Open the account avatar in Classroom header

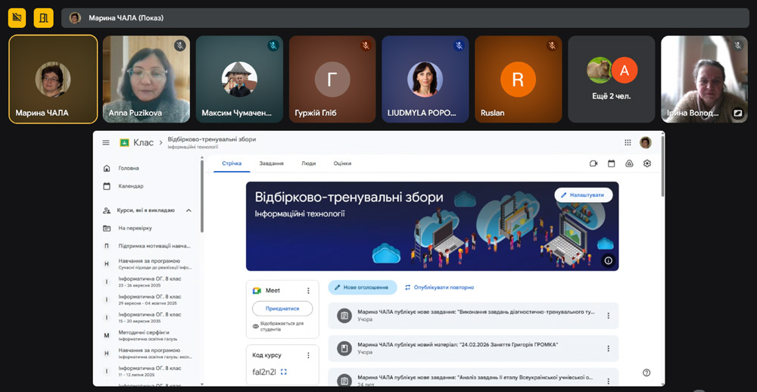[x=646, y=142]
